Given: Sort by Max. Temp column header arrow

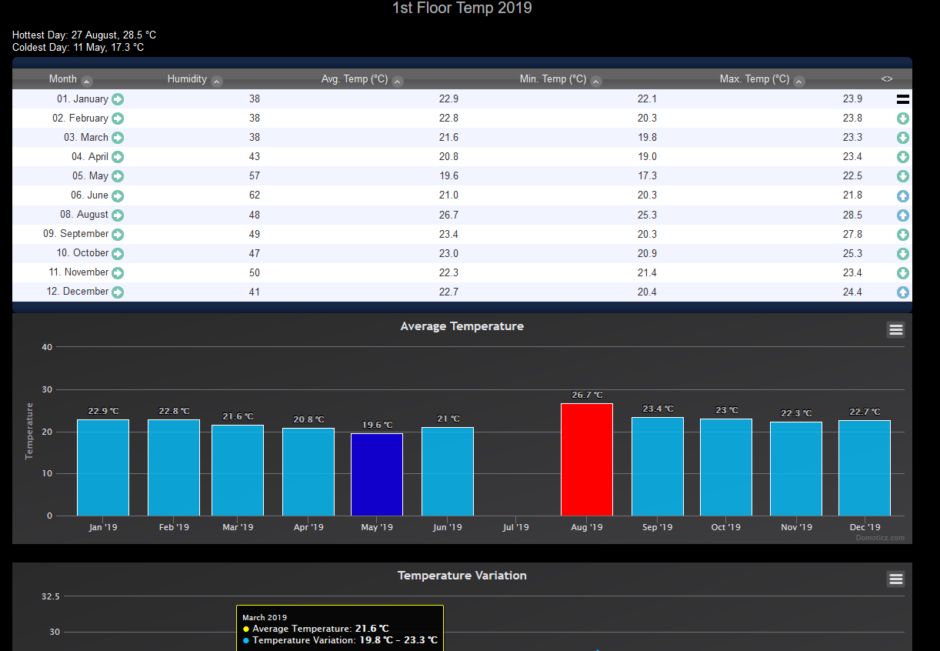Looking at the screenshot, I should (x=799, y=81).
